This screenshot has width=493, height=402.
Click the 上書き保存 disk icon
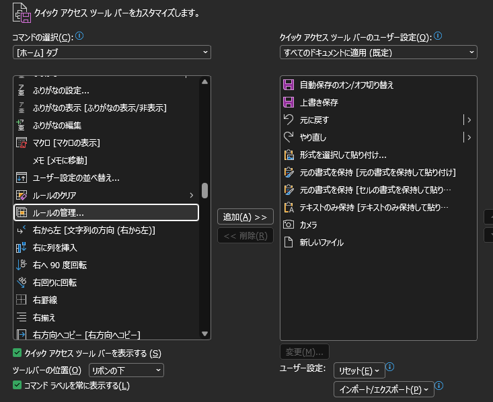tap(289, 102)
